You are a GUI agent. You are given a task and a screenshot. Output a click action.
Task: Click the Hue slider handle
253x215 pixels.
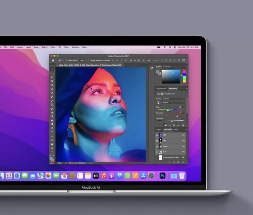point(168,110)
